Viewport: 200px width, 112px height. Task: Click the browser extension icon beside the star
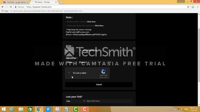point(193,7)
